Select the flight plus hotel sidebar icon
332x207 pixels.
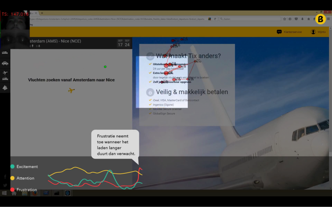click(x=5, y=76)
